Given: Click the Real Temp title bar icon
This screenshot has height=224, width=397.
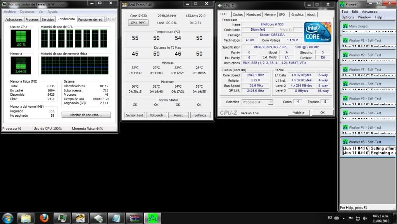Looking at the screenshot, I should pyautogui.click(x=124, y=5).
